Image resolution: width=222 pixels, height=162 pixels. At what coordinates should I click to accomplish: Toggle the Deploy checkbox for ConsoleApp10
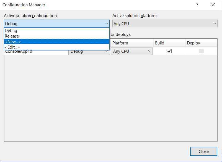pyautogui.click(x=201, y=51)
